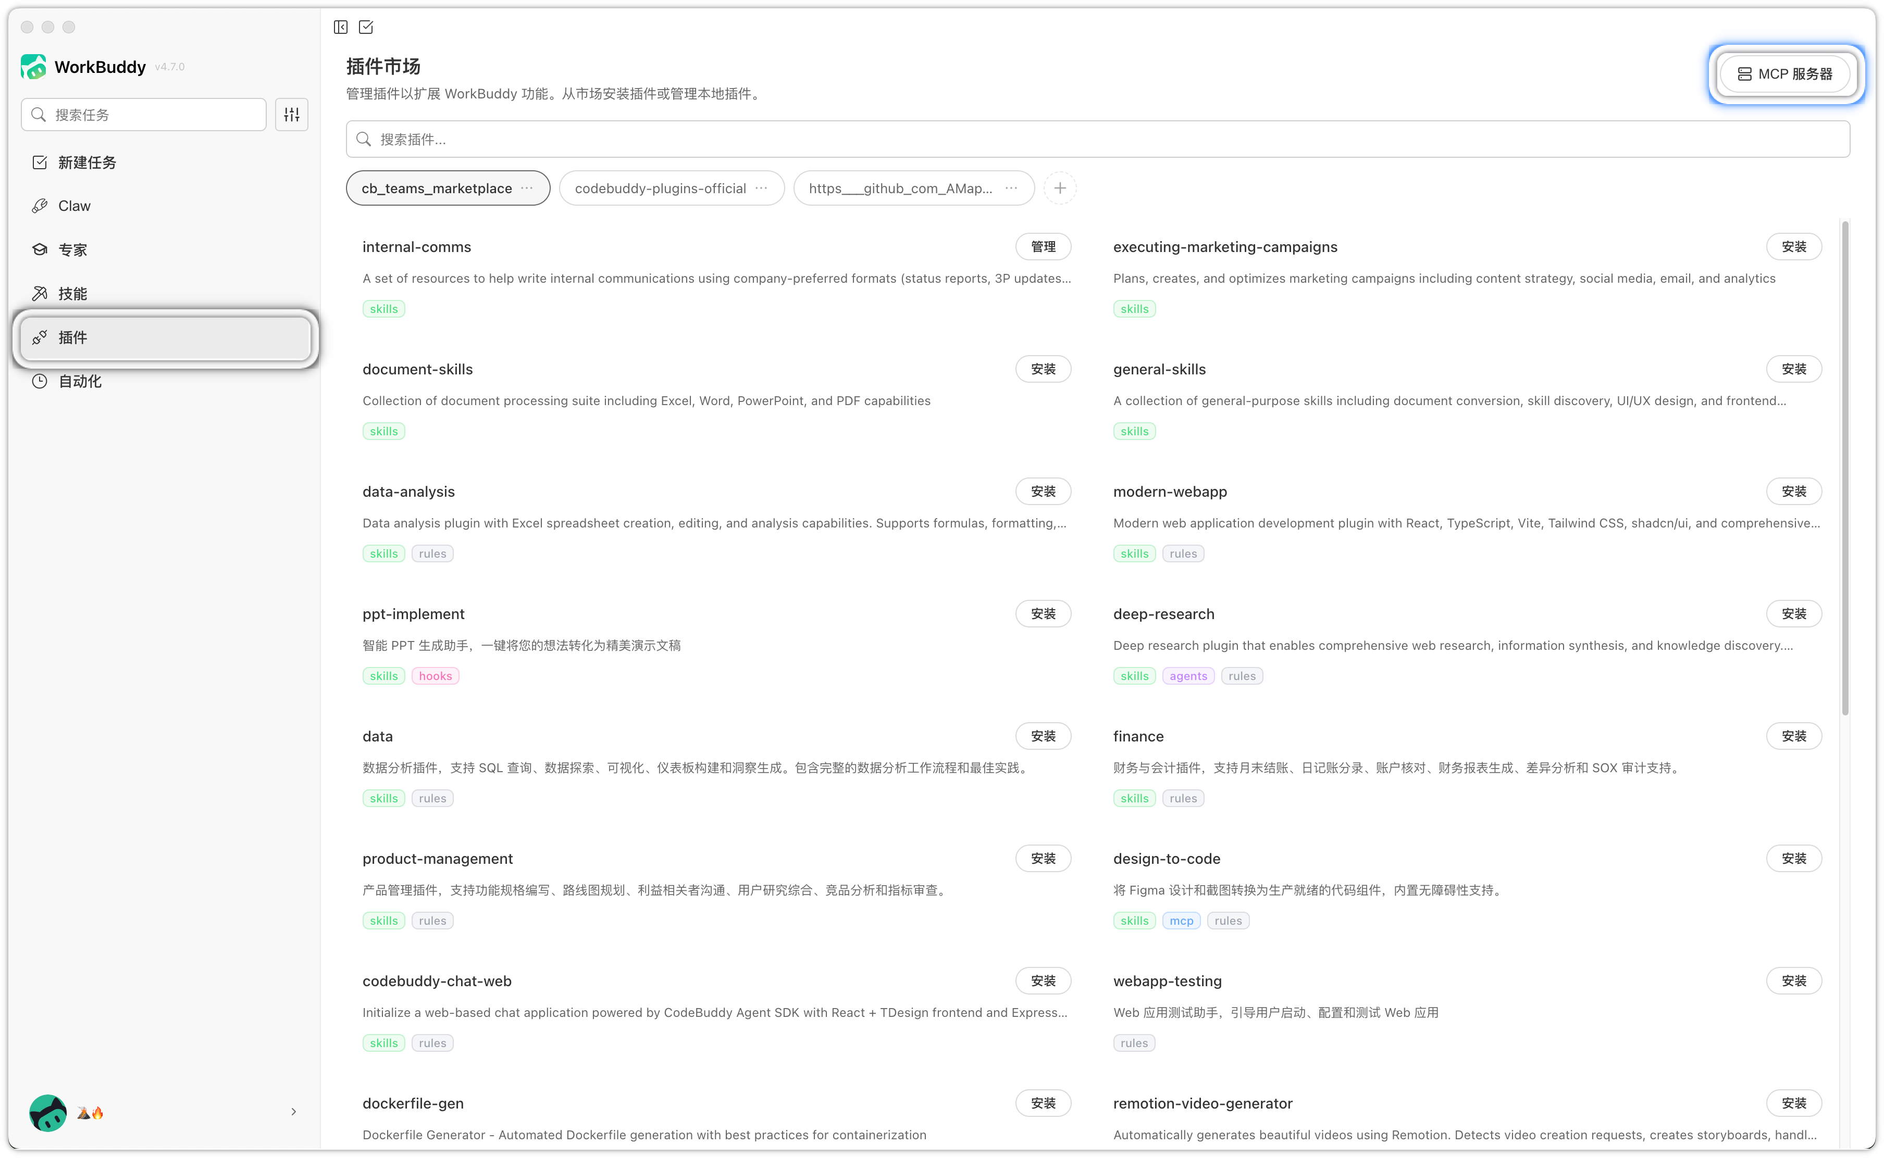Open 技能 skills section
This screenshot has height=1158, width=1884.
pyautogui.click(x=73, y=293)
